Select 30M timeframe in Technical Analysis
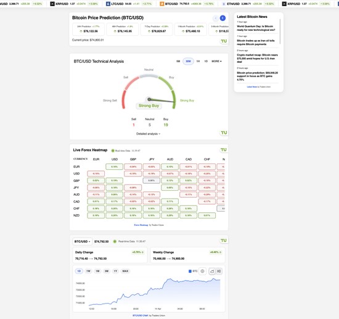Viewport: 339px width, 319px height. point(189,61)
